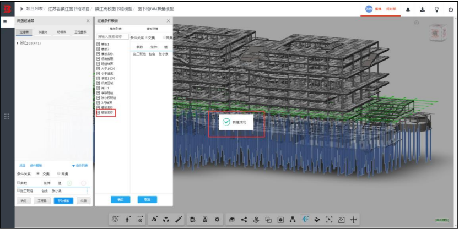This screenshot has width=459, height=229.
Task: Click 确定 button in 高级过滤器 panel
Action: 23,200
